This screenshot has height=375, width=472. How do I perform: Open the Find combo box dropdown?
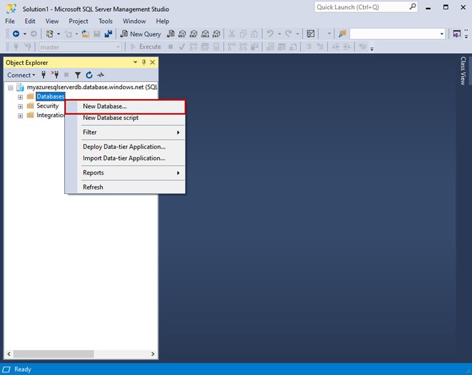click(x=442, y=34)
